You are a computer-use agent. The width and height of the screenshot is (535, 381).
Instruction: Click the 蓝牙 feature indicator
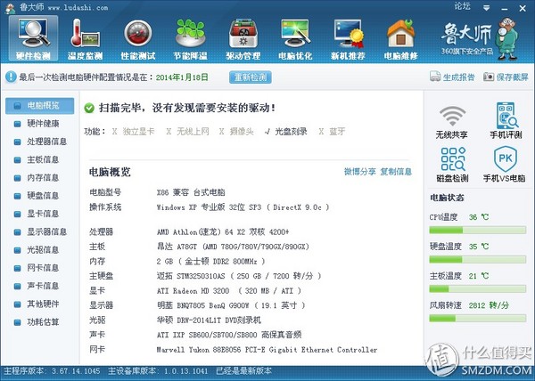[x=332, y=132]
